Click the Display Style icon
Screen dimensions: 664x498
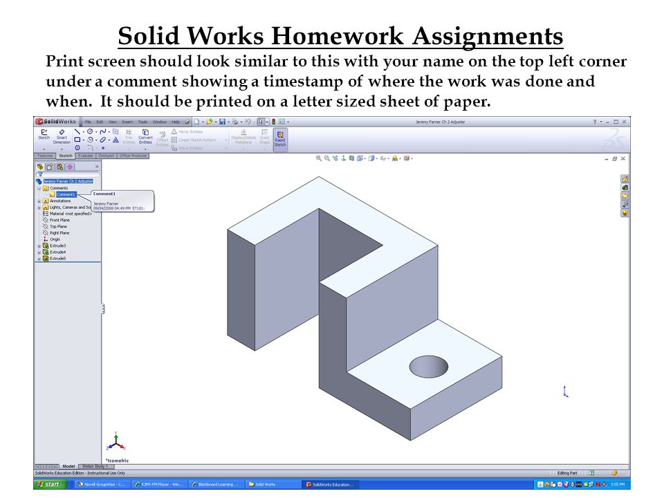pos(371,158)
